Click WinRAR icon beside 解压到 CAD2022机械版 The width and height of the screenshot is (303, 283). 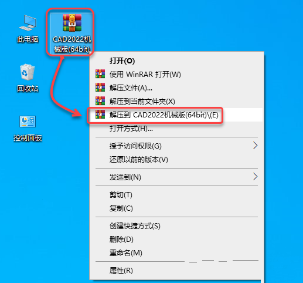(x=100, y=114)
